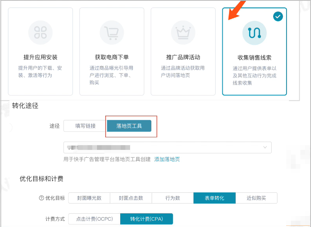Select the 提升应用安装 card title

coord(41,57)
